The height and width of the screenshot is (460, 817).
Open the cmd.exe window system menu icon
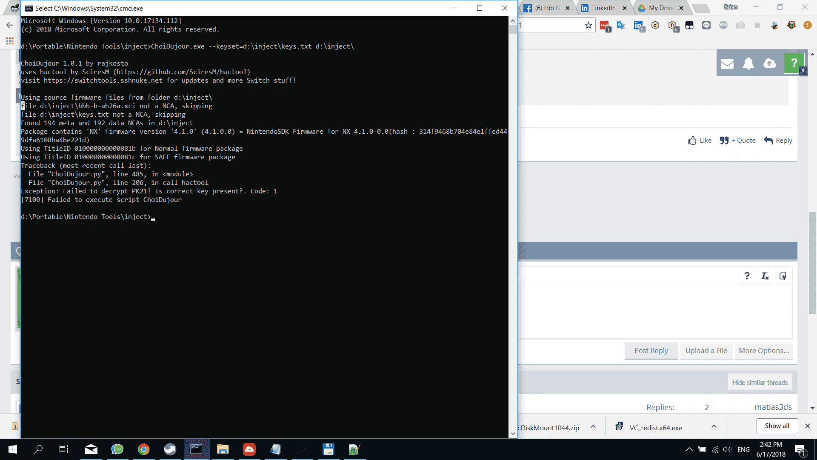(x=29, y=8)
